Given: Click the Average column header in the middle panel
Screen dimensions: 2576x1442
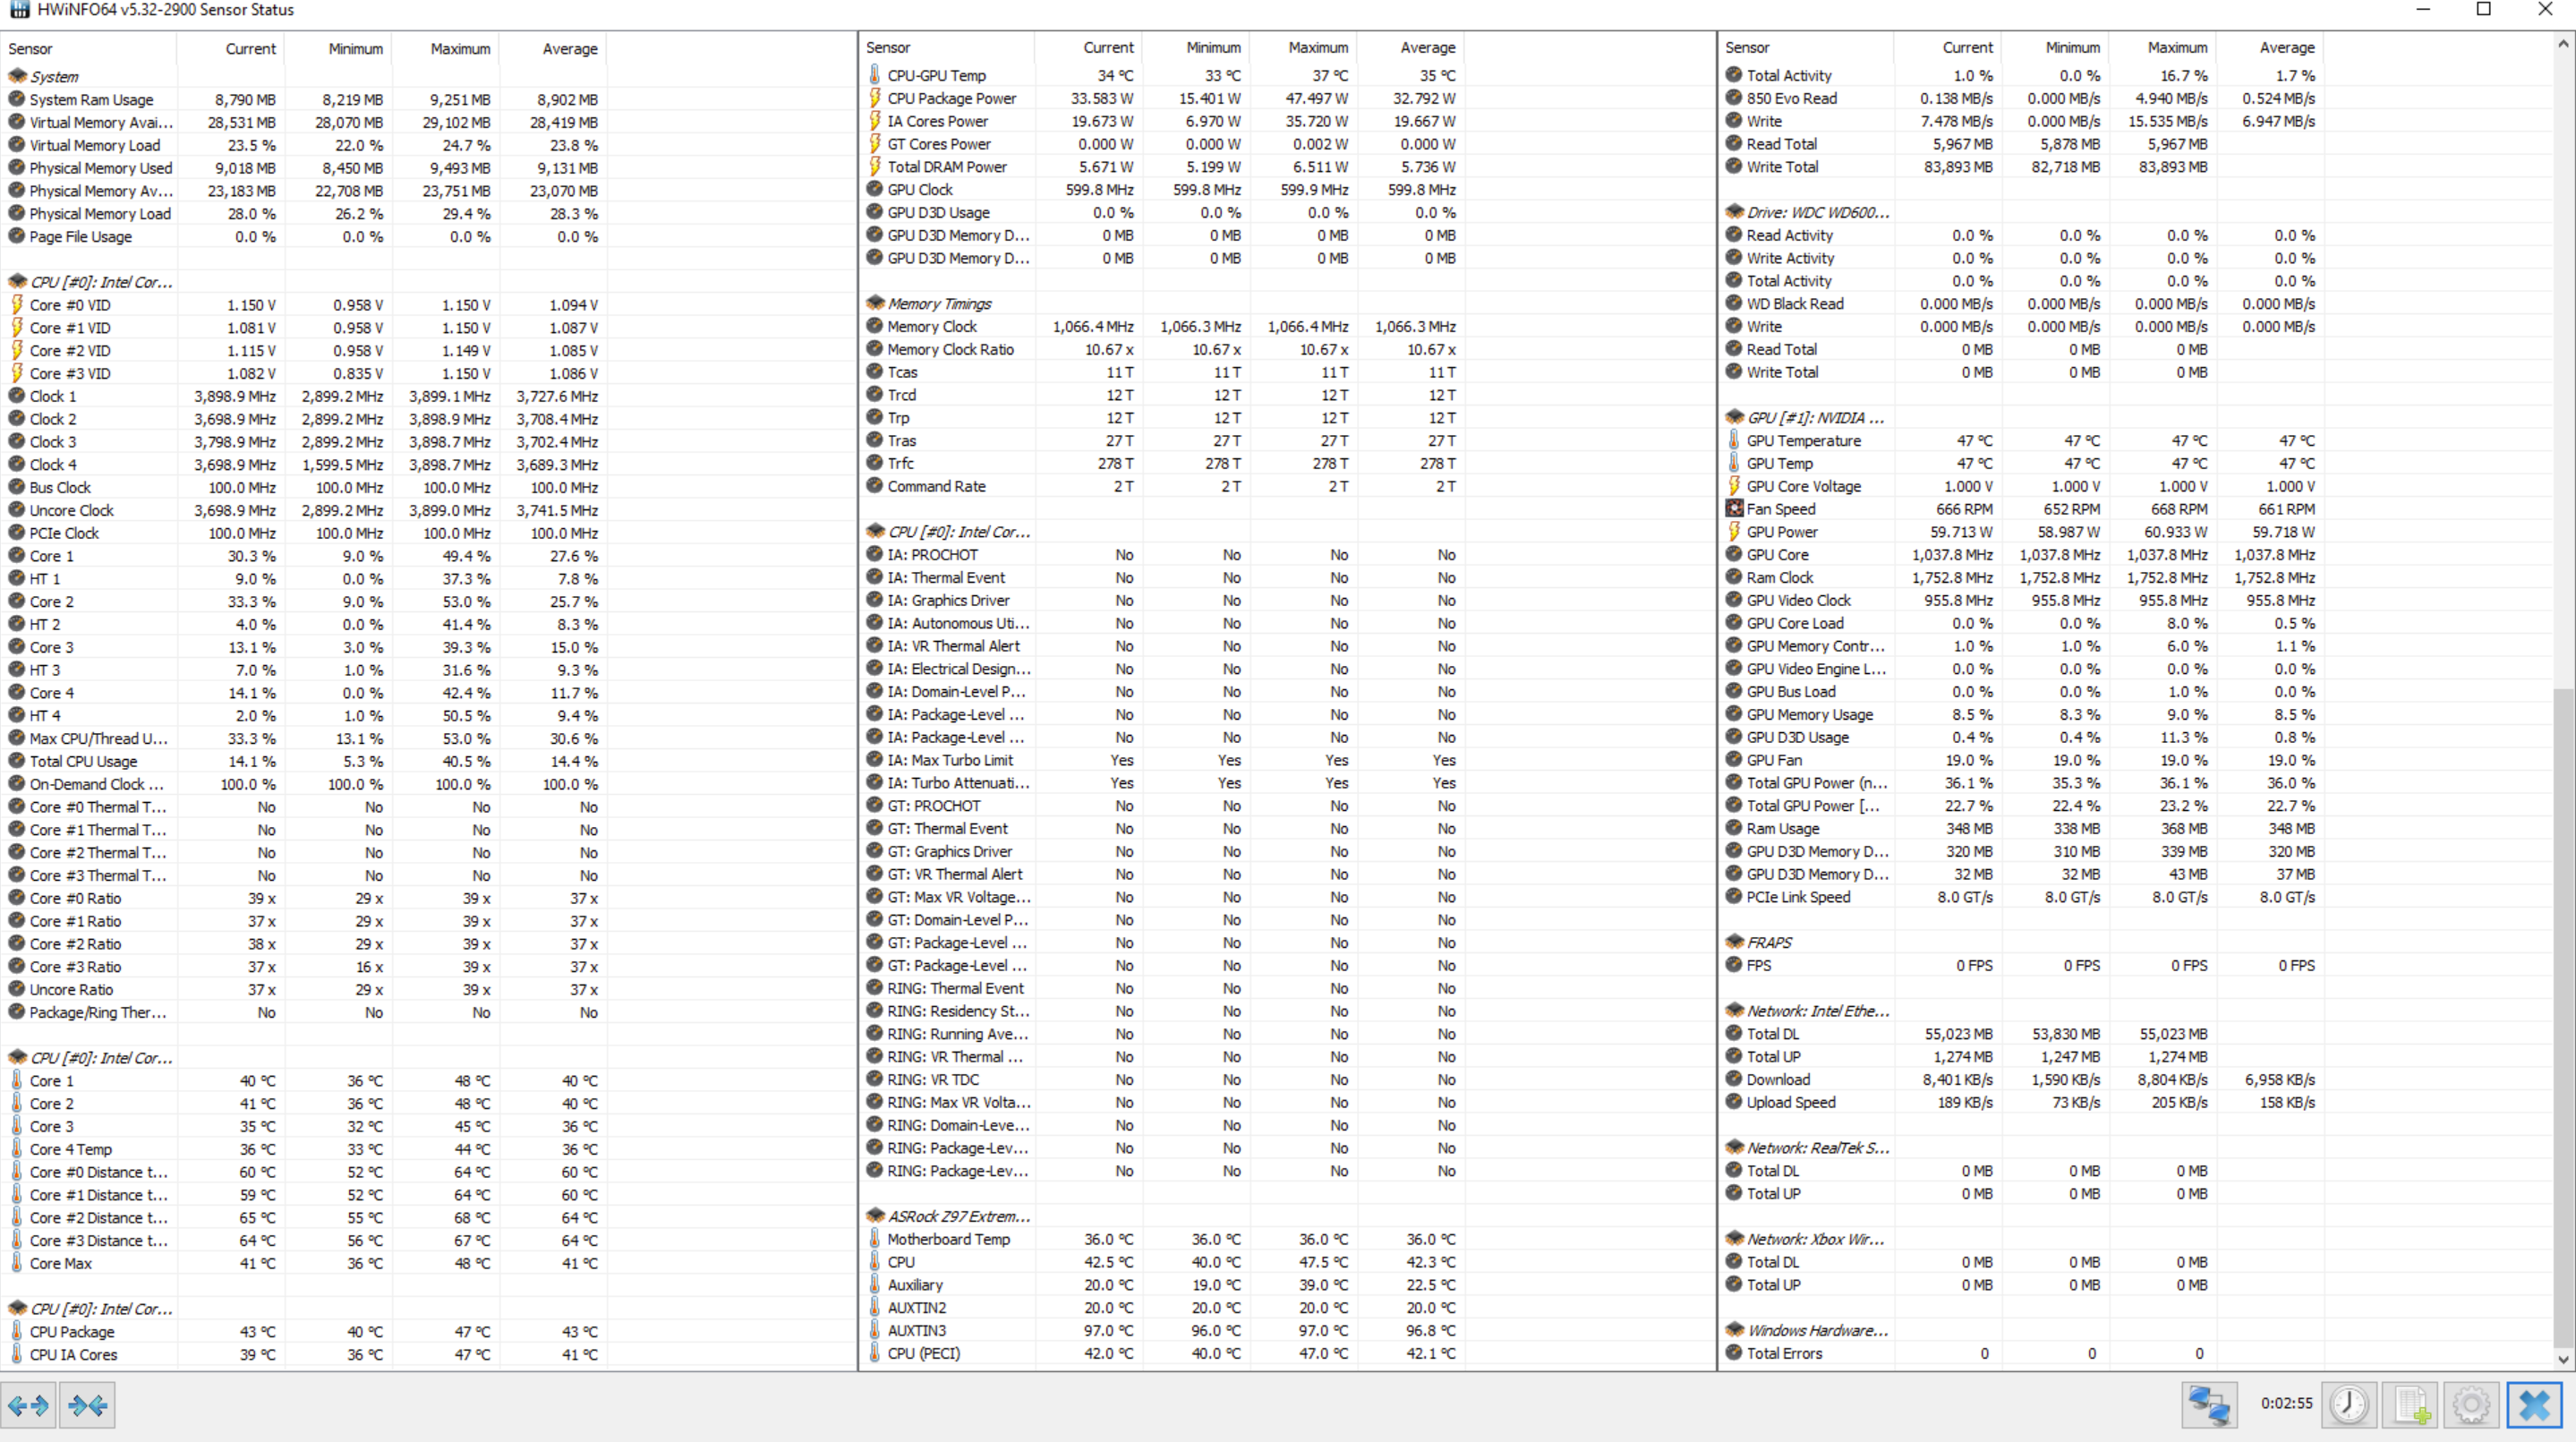Looking at the screenshot, I should click(x=1427, y=48).
